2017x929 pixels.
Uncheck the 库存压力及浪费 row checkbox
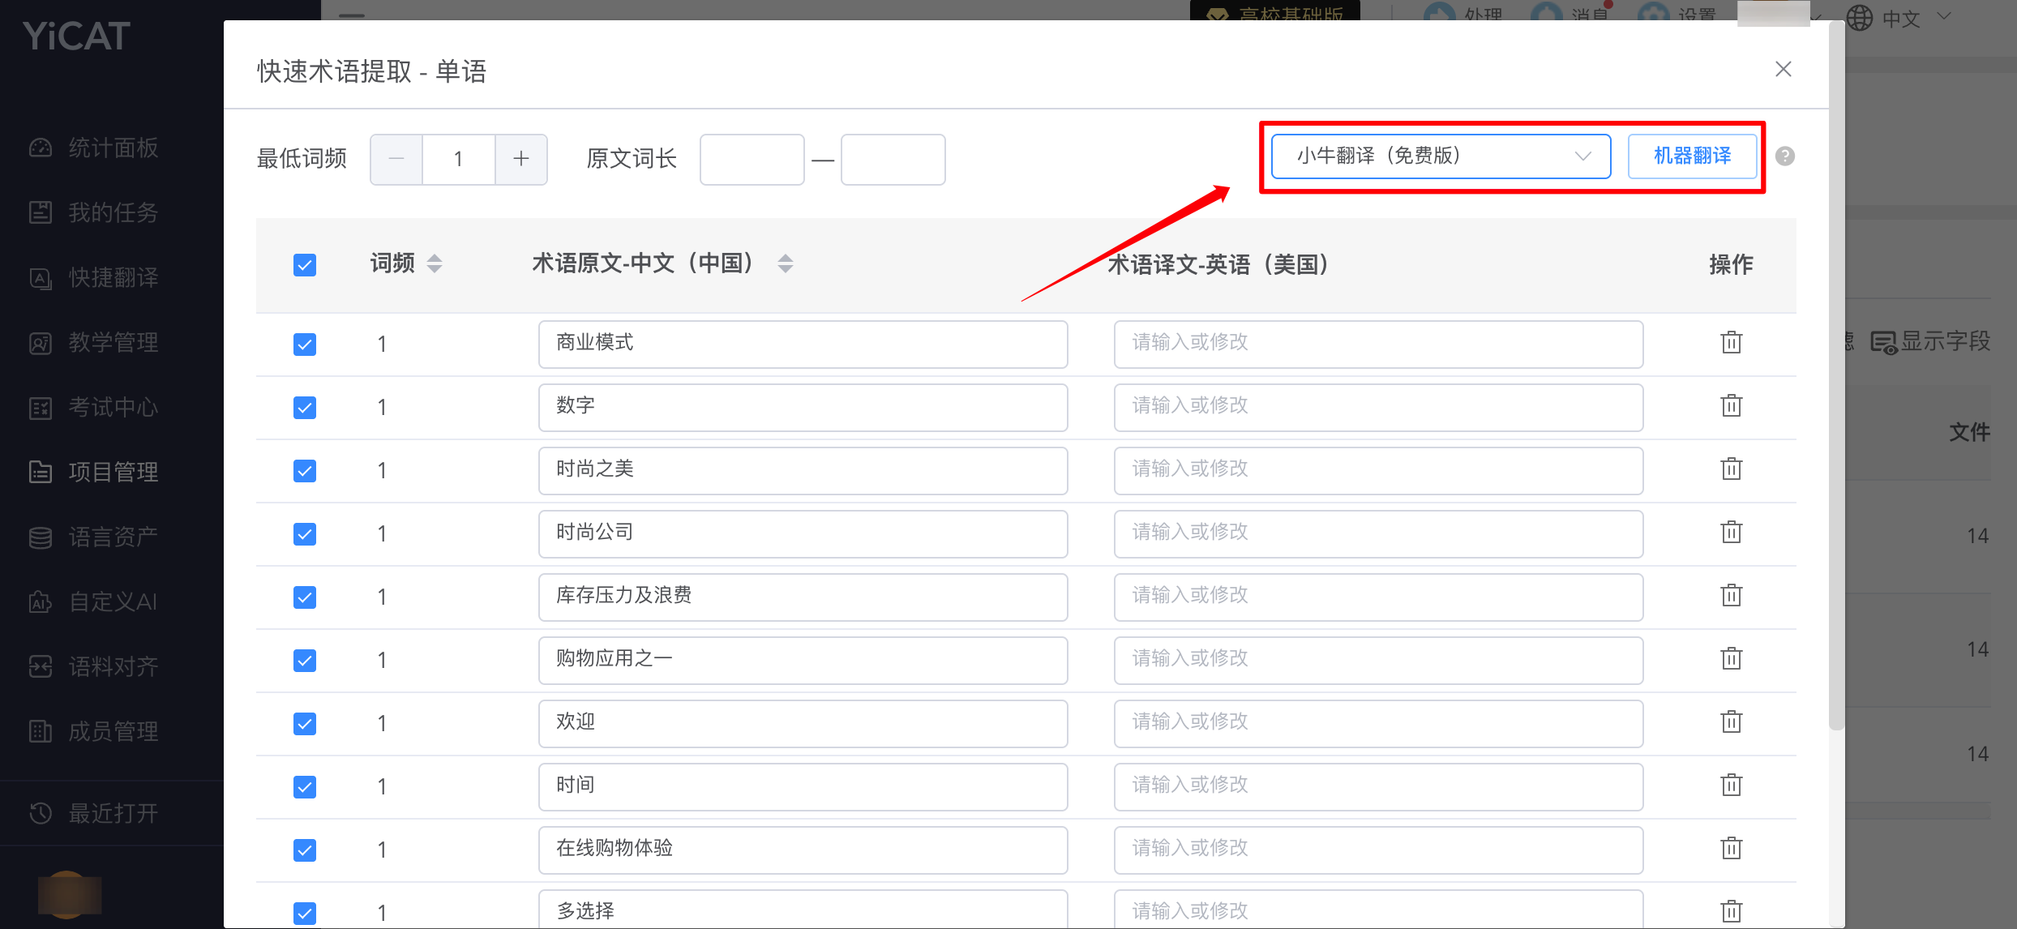tap(305, 597)
